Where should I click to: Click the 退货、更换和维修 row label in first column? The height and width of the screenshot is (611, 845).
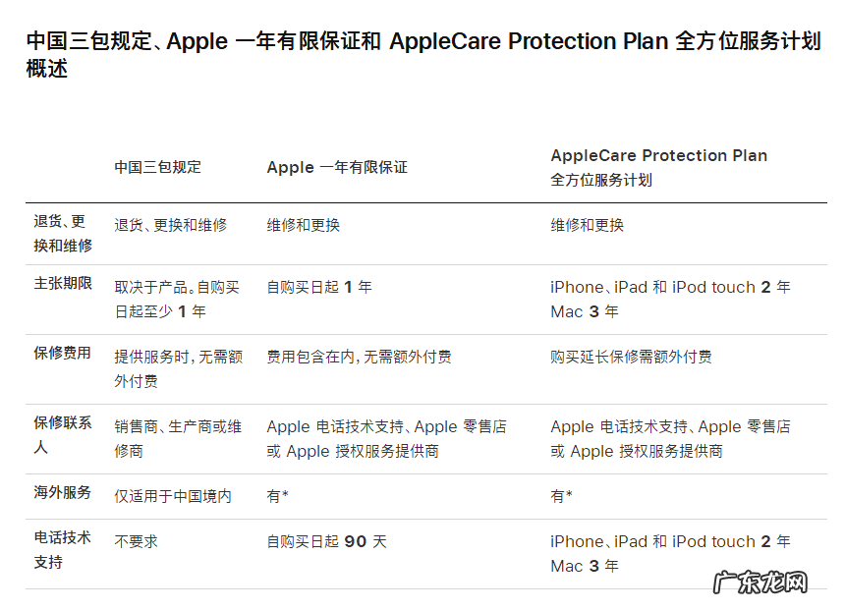click(x=63, y=234)
